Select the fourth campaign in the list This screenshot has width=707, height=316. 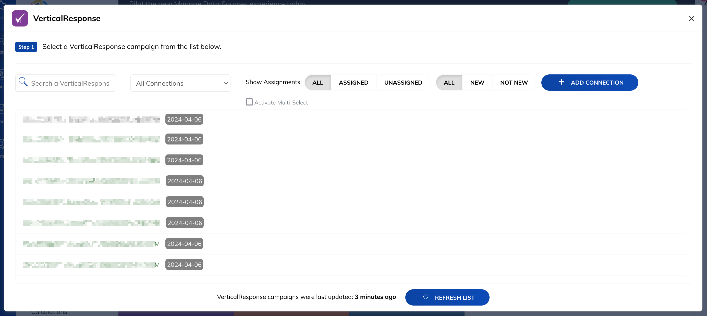point(350,181)
